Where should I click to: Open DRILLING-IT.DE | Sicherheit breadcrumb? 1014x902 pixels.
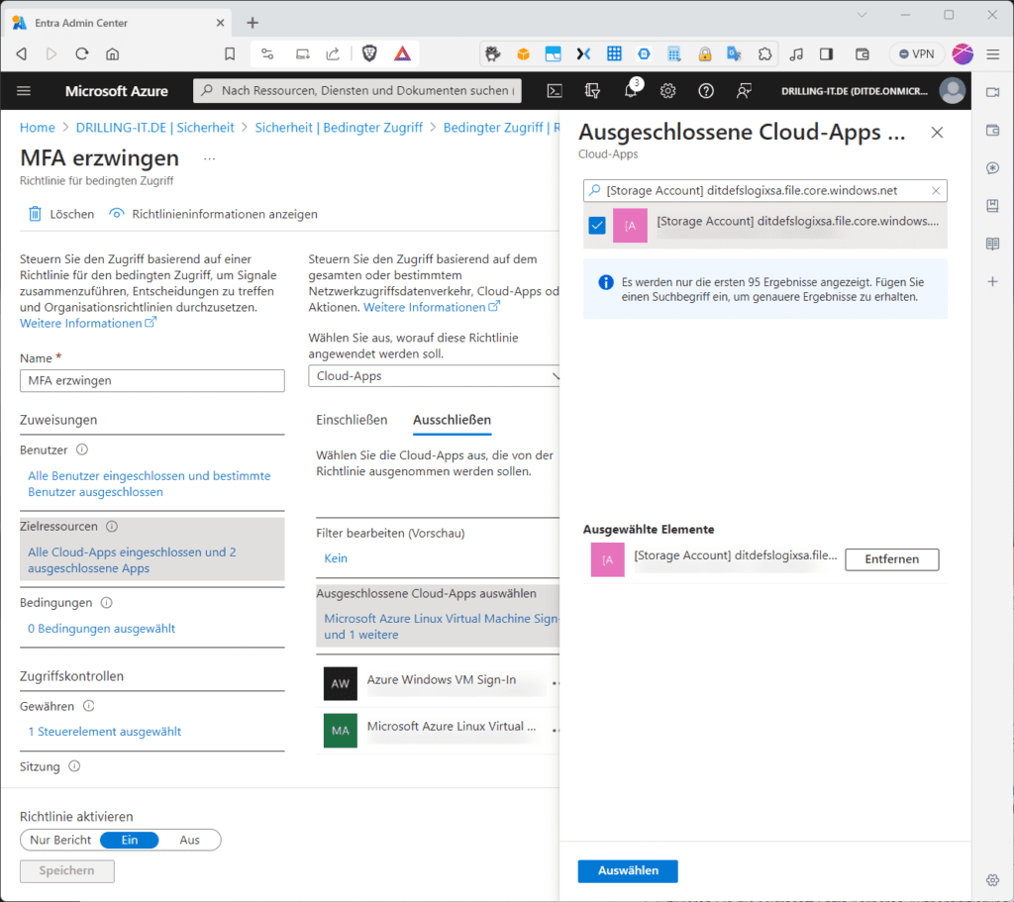(x=155, y=128)
